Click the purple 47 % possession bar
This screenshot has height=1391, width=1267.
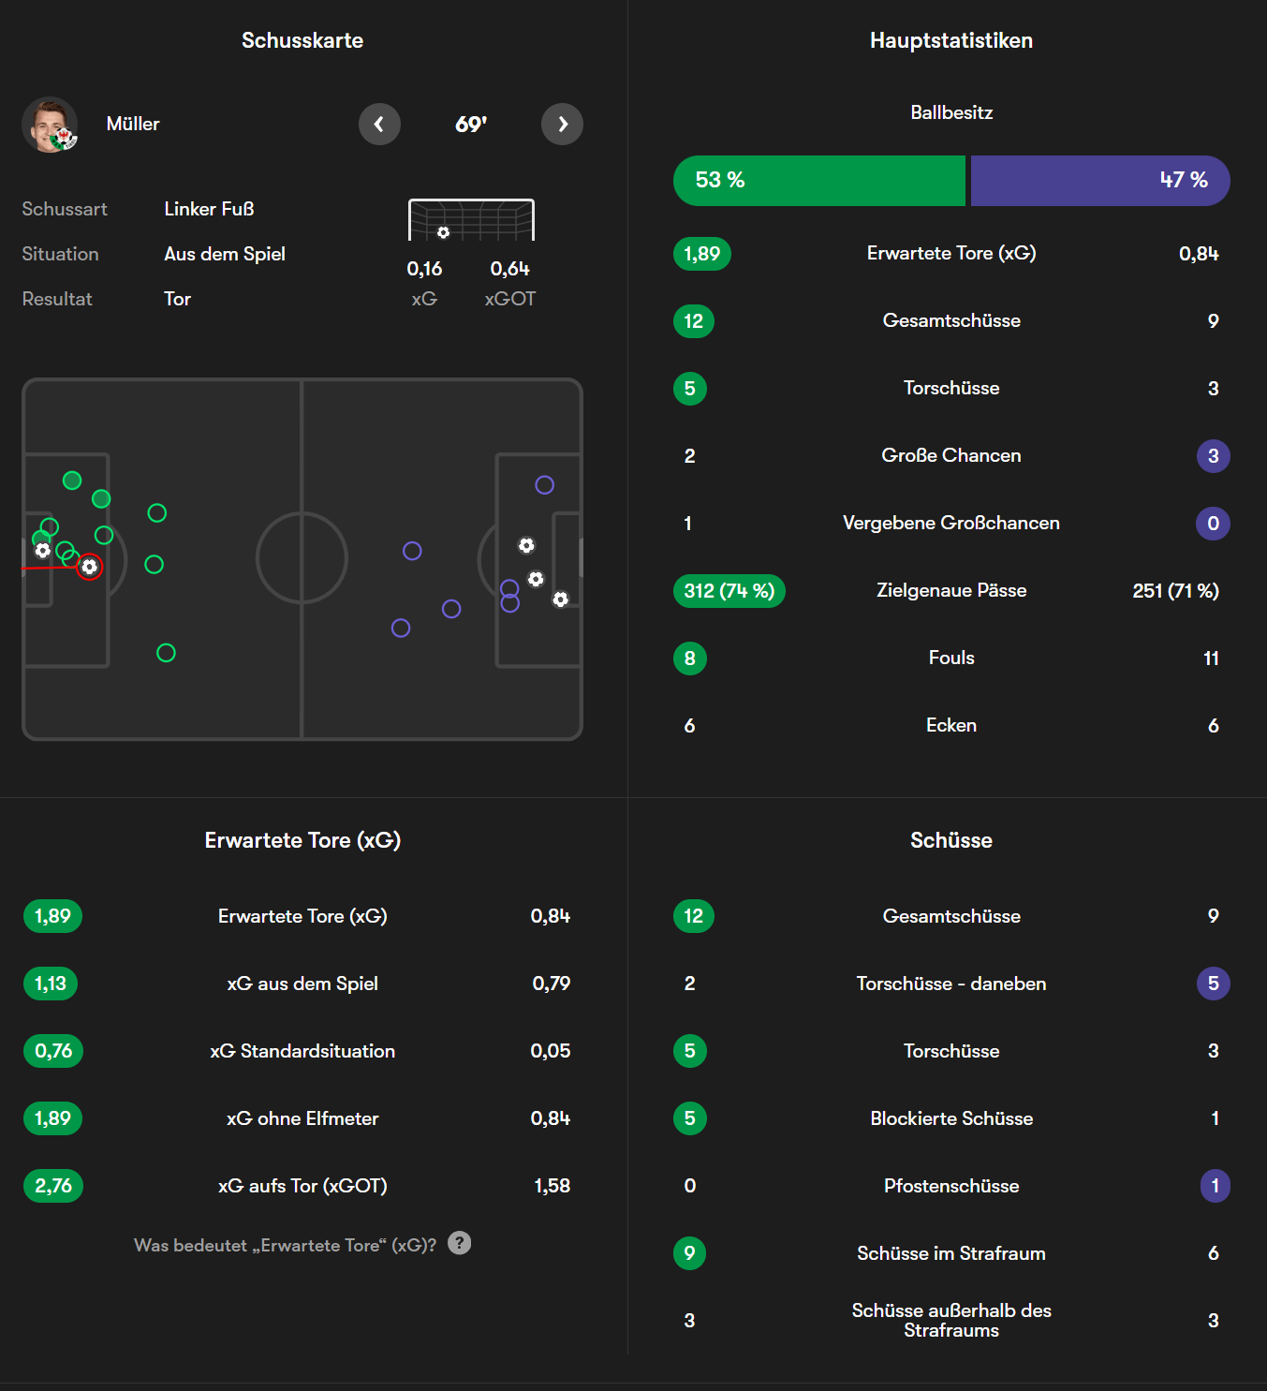[1099, 181]
